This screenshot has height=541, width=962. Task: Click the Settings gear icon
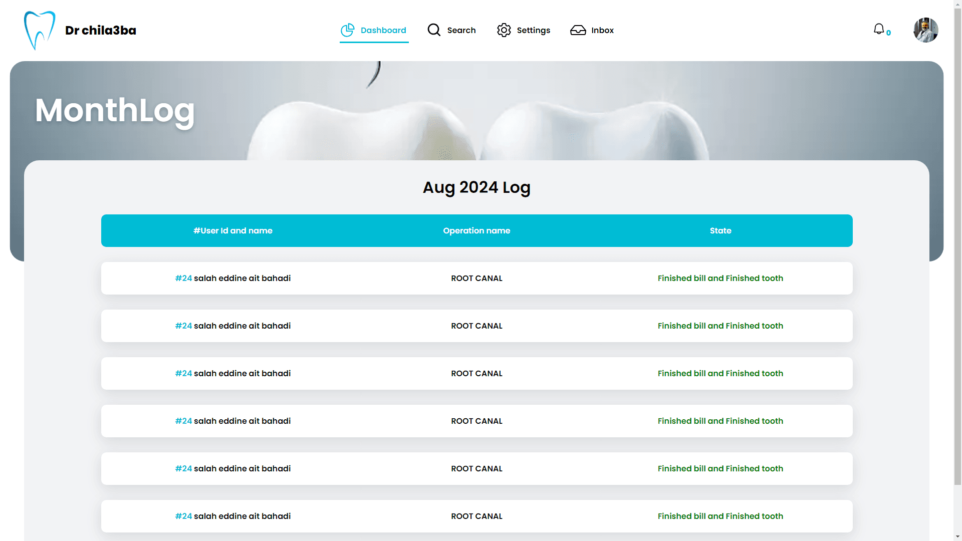[504, 30]
